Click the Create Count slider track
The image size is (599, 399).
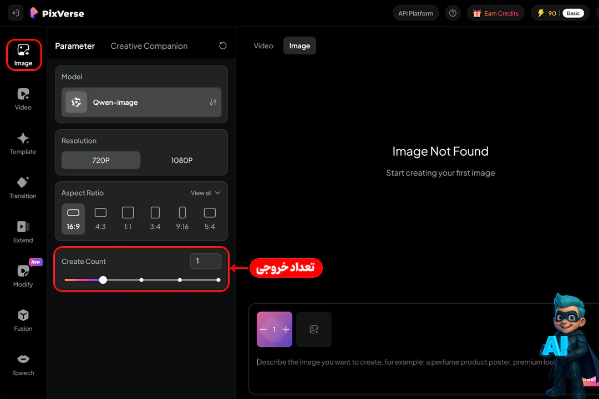(161, 280)
